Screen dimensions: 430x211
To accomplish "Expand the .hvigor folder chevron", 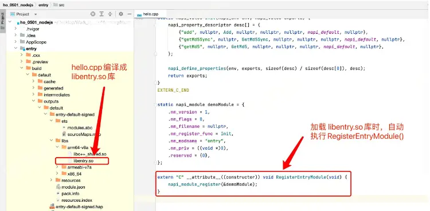I will point(16,29).
